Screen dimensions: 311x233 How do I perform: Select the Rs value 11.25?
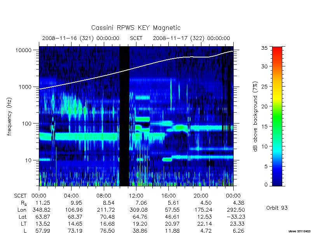(x=43, y=203)
